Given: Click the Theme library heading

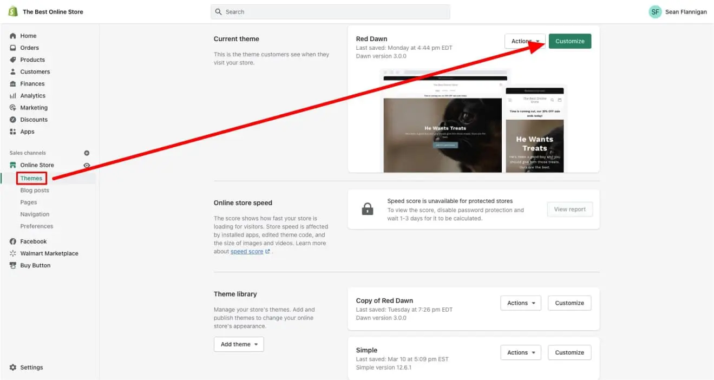Looking at the screenshot, I should coord(235,294).
